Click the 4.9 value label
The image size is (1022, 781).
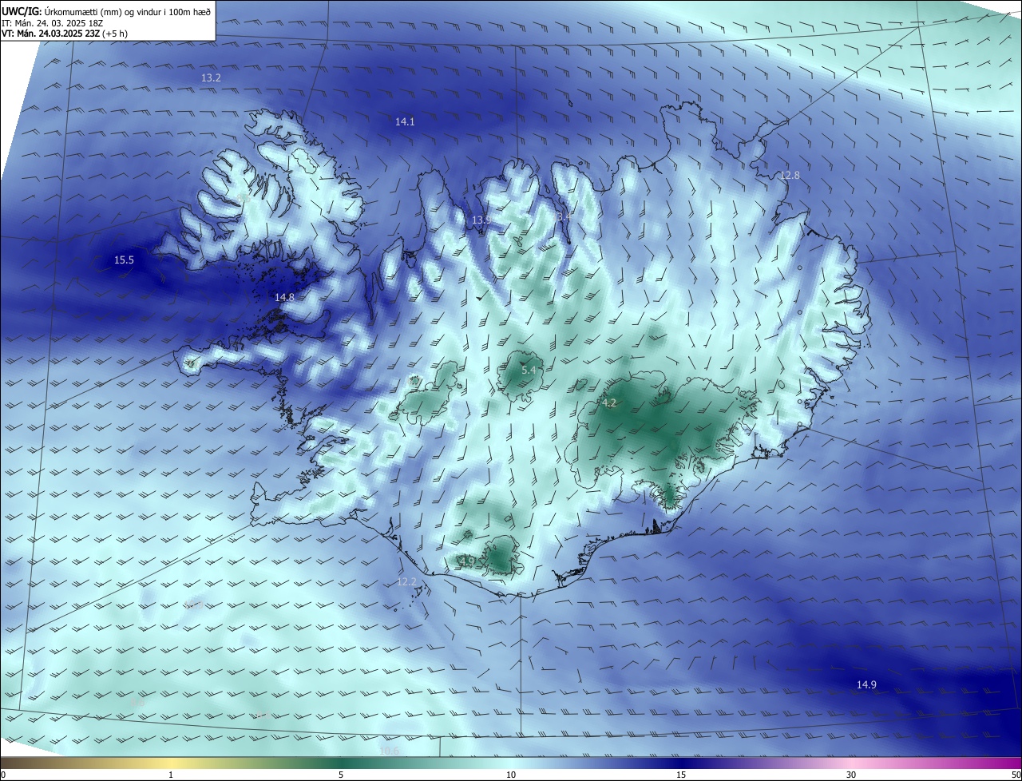467,561
